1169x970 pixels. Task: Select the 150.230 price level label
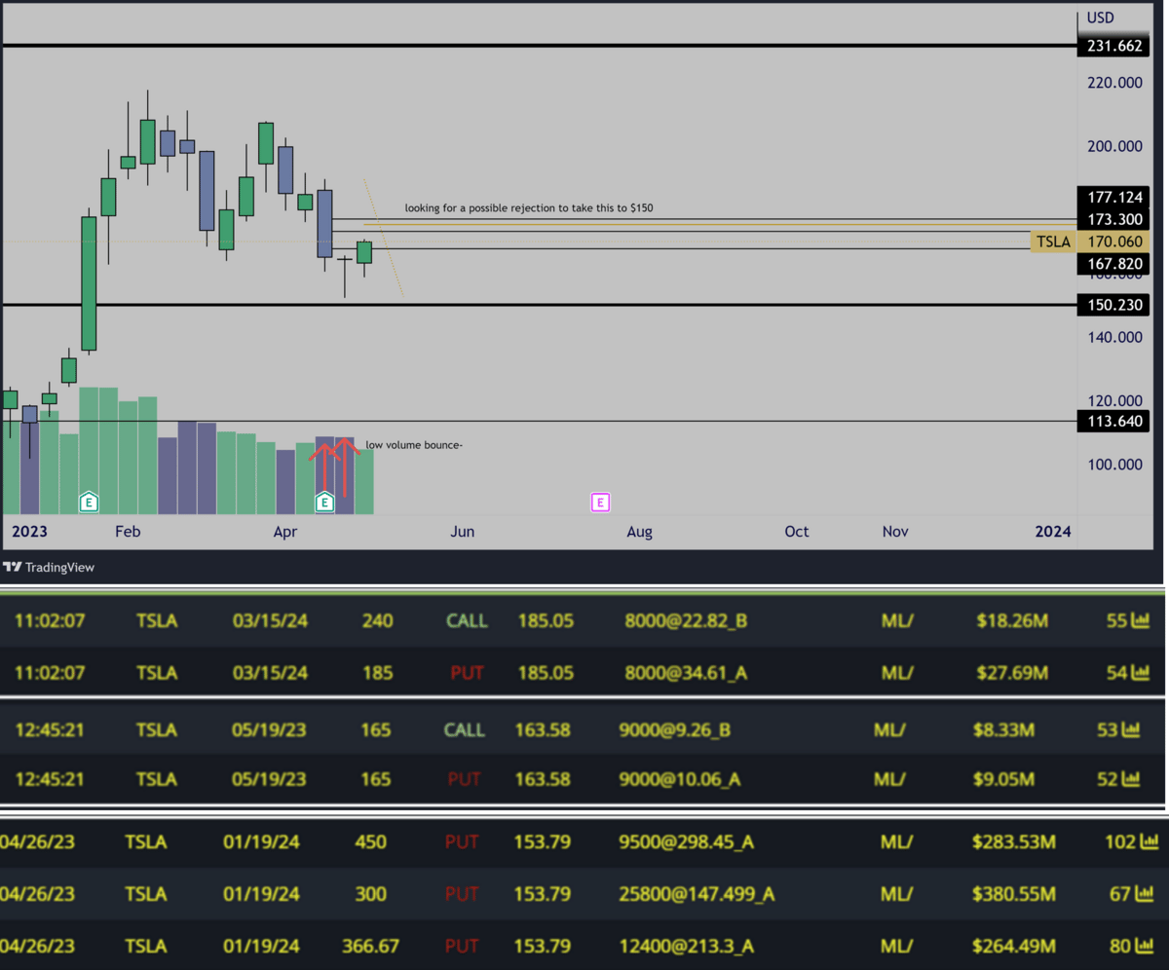[1112, 305]
